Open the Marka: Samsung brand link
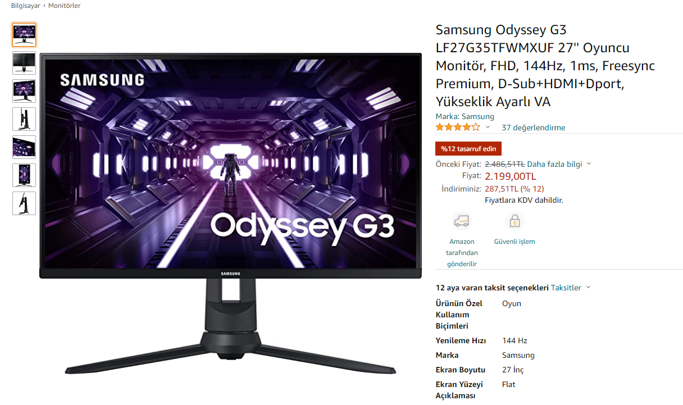 click(465, 116)
